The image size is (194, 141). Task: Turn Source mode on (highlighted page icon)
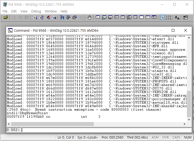click(162, 18)
